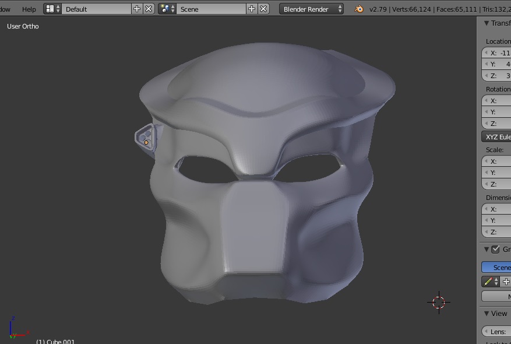The height and width of the screenshot is (344, 511).
Task: Open the XYZ Euler rotation mode dropdown
Action: [x=496, y=137]
